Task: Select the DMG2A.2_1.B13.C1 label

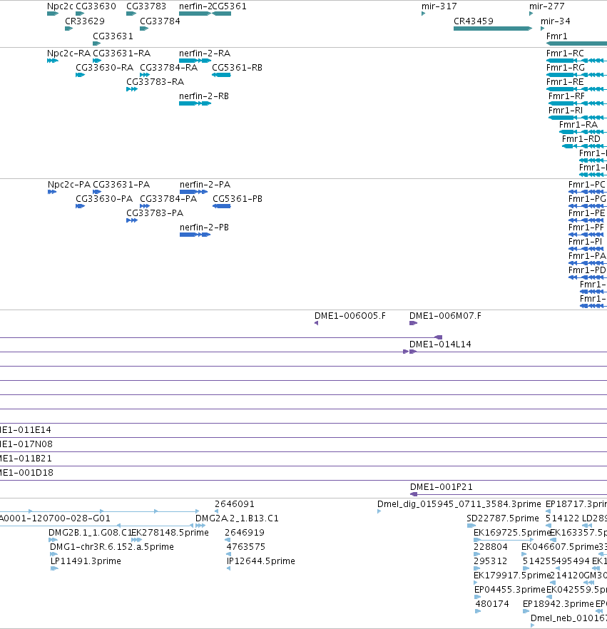Action: (237, 518)
